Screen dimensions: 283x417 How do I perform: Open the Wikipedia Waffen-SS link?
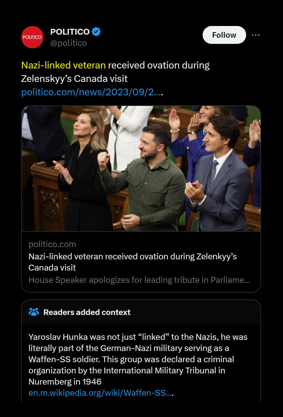pyautogui.click(x=100, y=393)
